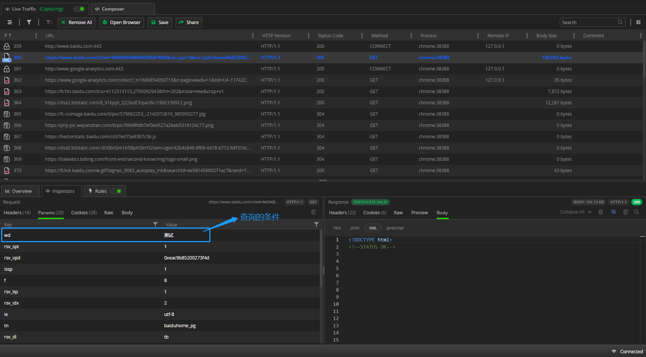Image resolution: width=646 pixels, height=357 pixels.
Task: Copy the response body using the copy icon
Action: [626, 212]
